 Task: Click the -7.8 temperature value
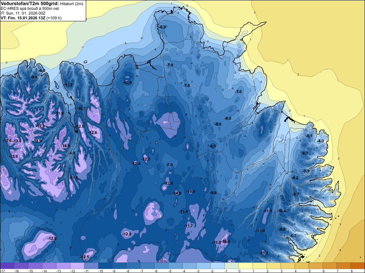tap(187, 85)
